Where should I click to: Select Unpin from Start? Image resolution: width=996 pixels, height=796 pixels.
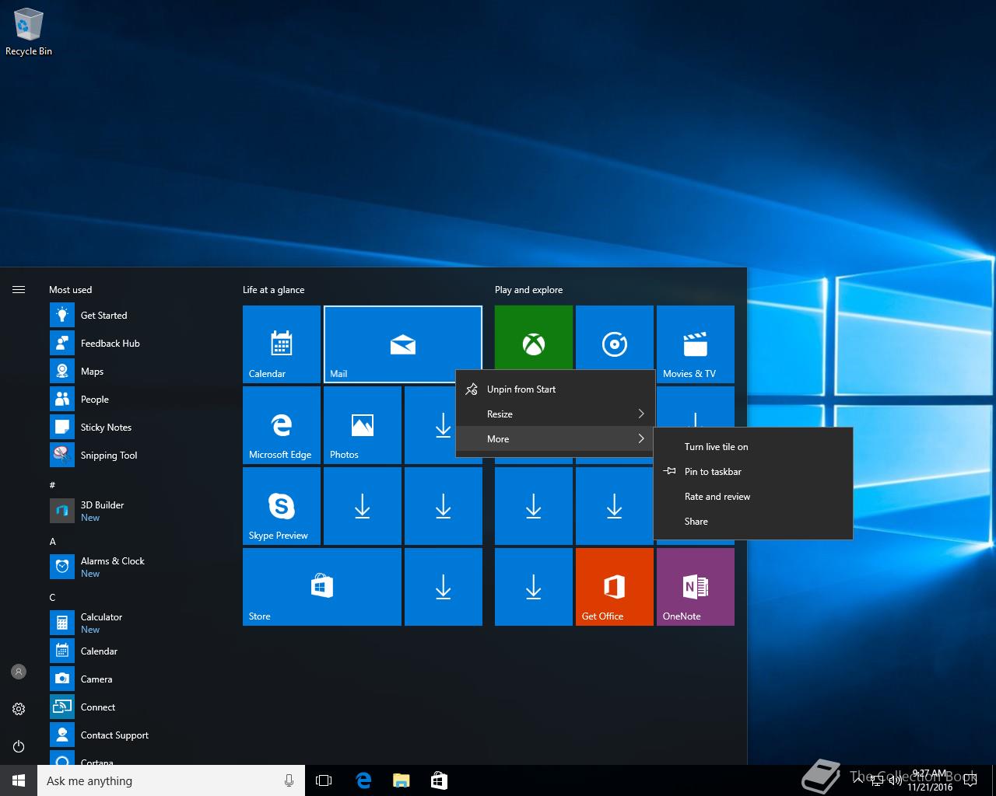coord(521,389)
